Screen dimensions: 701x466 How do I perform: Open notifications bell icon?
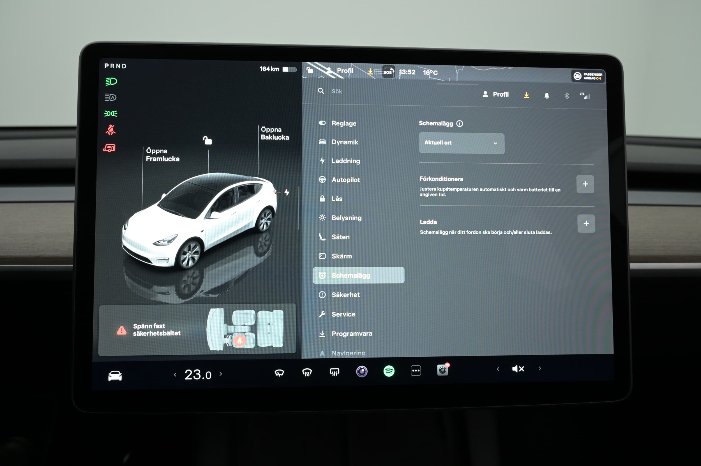click(547, 95)
